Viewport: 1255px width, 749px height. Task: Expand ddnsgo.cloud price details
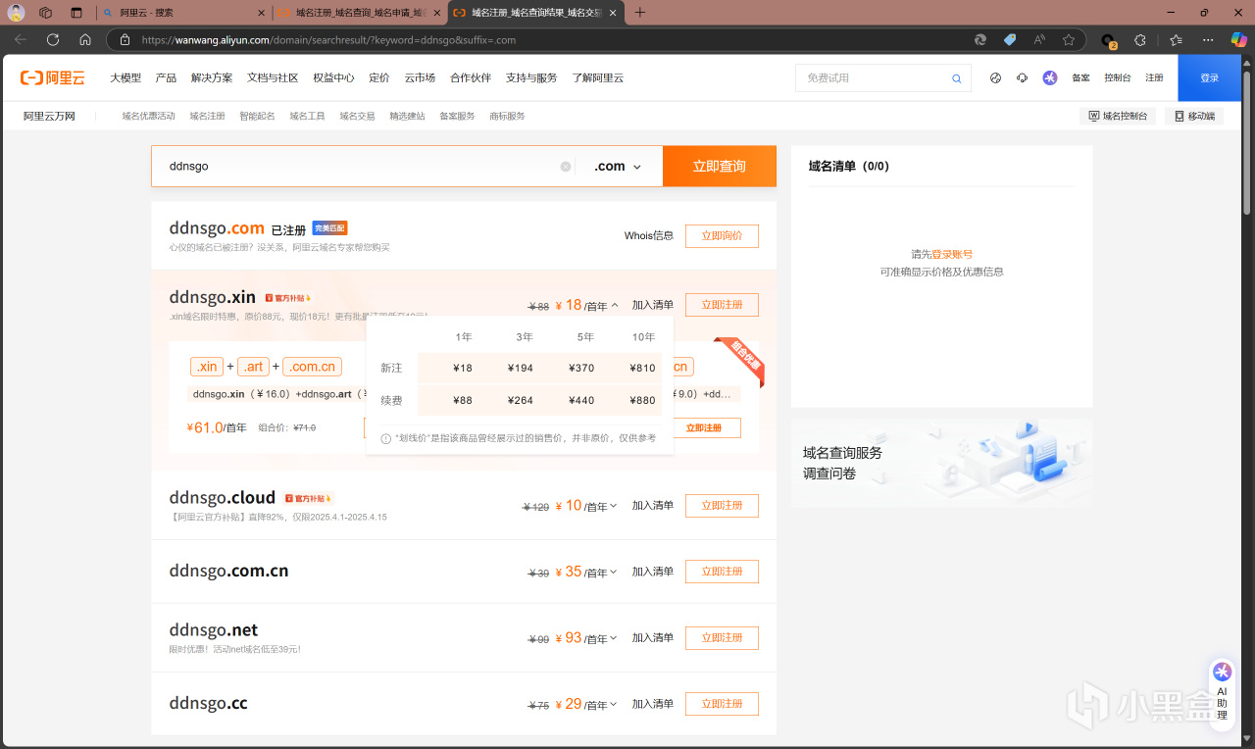(x=614, y=506)
